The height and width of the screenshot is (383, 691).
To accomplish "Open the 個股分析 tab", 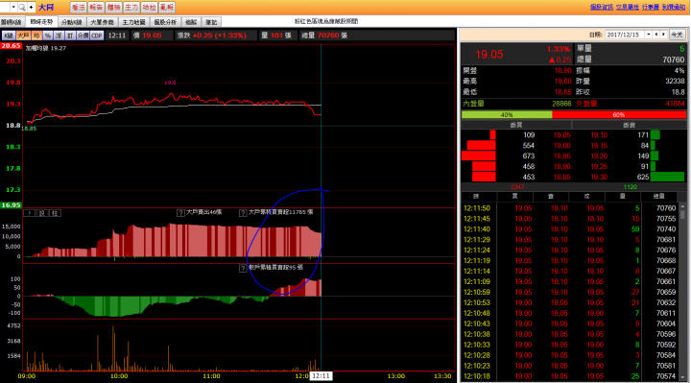I will pos(165,22).
